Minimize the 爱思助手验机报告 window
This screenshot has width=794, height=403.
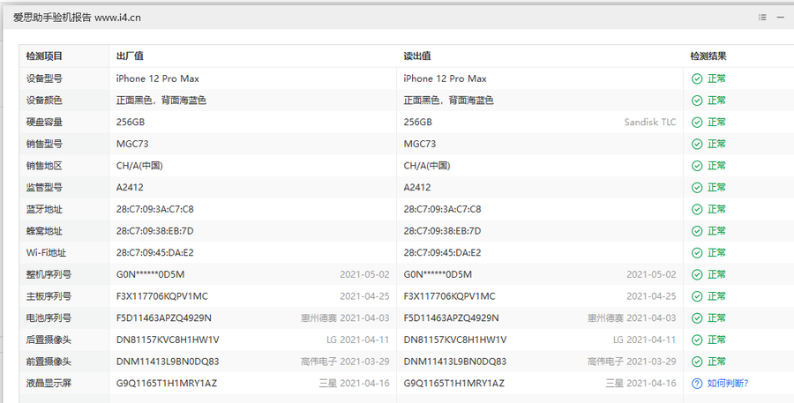coord(781,18)
